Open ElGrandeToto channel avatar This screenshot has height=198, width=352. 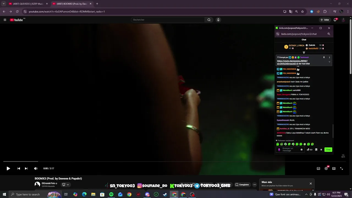click(x=37, y=185)
